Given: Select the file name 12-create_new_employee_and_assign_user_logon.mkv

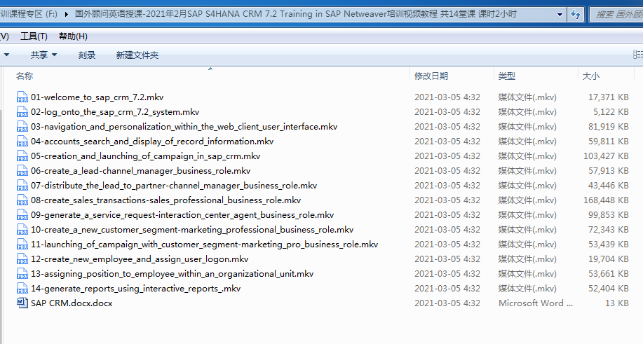Looking at the screenshot, I should coord(140,260).
